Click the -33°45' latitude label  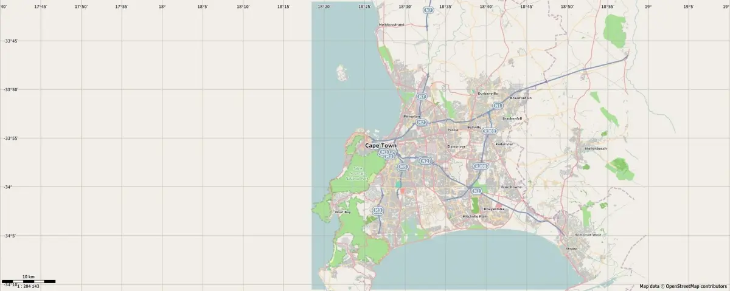tap(10, 41)
